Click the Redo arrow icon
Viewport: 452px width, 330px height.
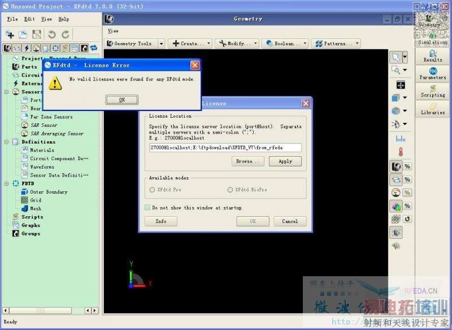pos(66,35)
